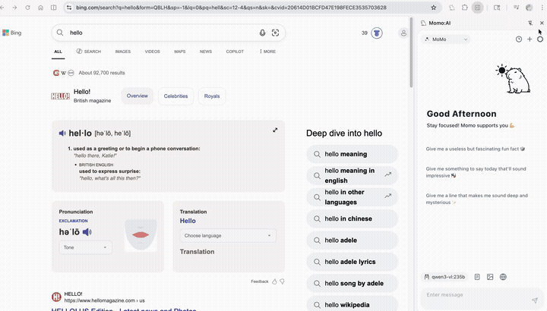Play audio for hel·lo dictionary entry
Screen dimensions: 547x311
[x=62, y=133]
